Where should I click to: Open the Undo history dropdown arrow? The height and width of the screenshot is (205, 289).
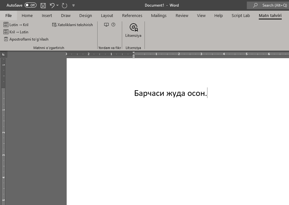(x=57, y=5)
